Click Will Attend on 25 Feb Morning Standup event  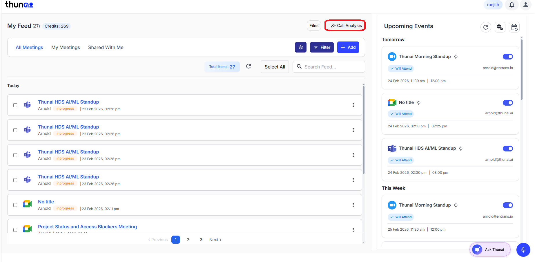pos(401,217)
